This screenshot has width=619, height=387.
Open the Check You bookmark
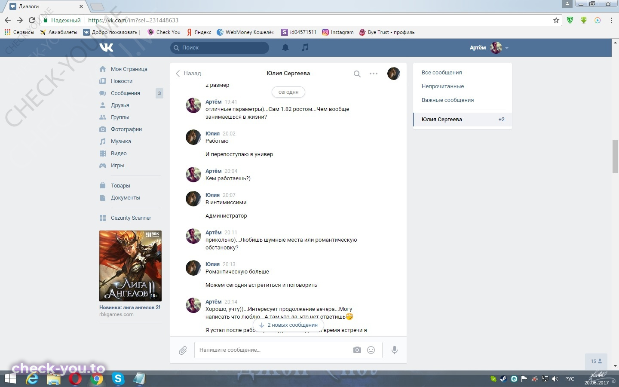tap(164, 32)
